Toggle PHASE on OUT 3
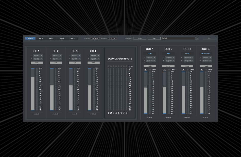Screen dimensions: 241x157 pos(187,66)
